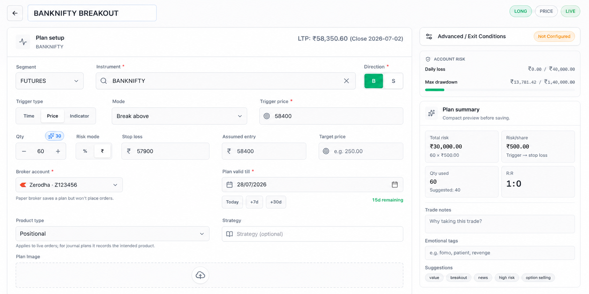The height and width of the screenshot is (294, 589).
Task: Open the Mode Break above dropdown
Action: tap(179, 116)
